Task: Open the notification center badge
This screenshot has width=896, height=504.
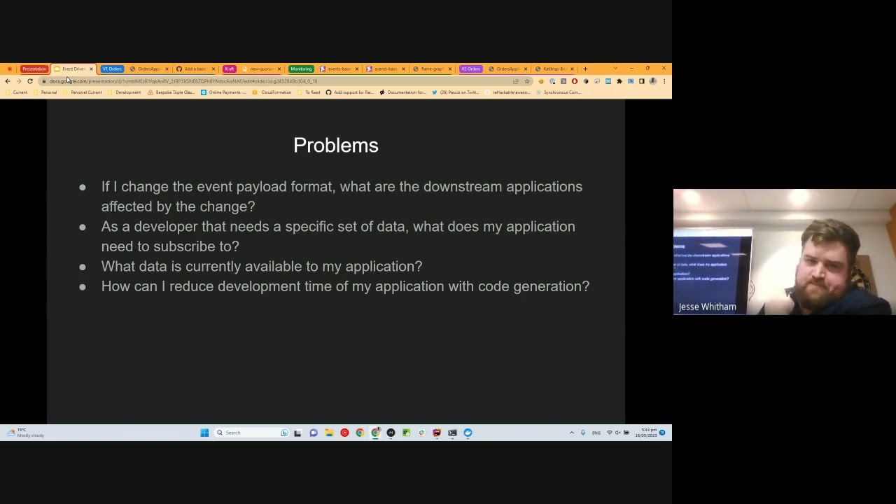Action: click(x=662, y=433)
